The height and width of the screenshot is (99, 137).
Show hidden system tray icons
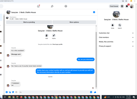click(113, 97)
